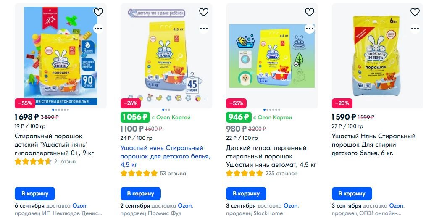Image resolution: width=426 pixels, height=221 pixels.
Task: Open three-dot menu on the 1056 ₽ product
Action: pos(204,29)
